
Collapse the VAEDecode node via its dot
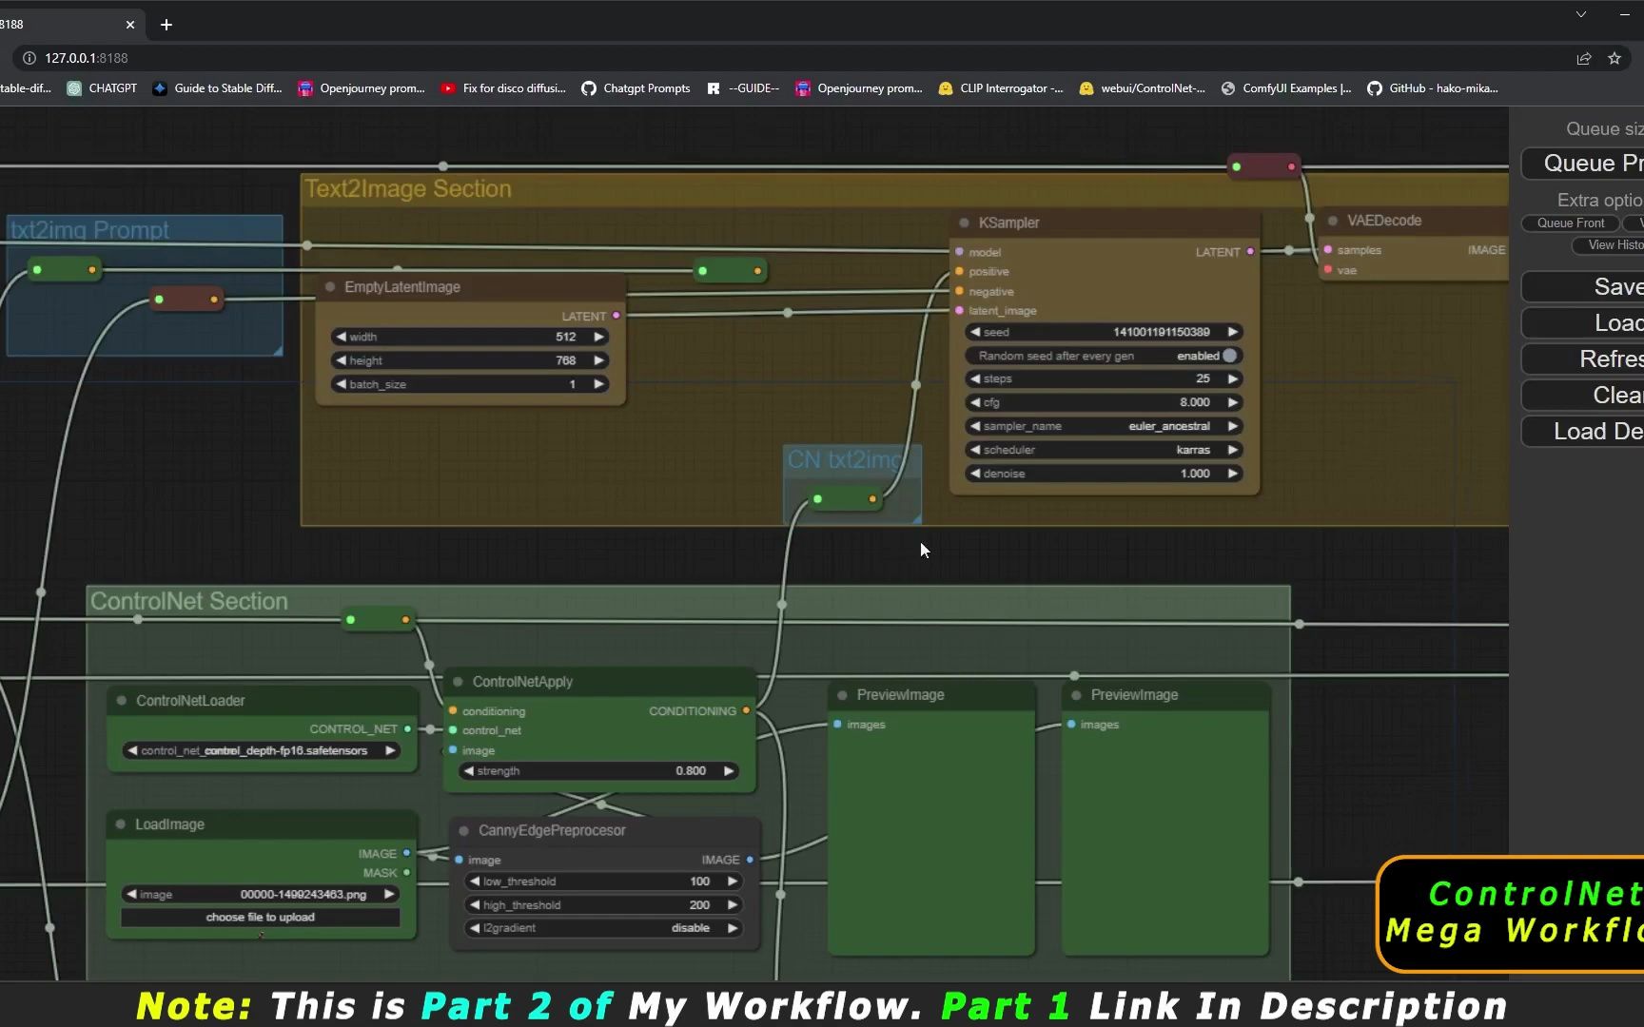(1333, 221)
